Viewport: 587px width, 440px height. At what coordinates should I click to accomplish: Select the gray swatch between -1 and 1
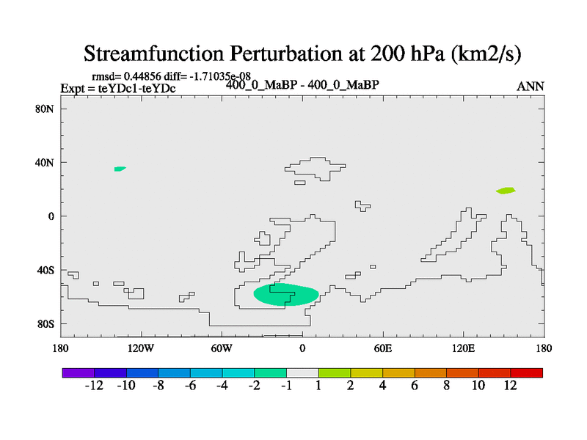(302, 373)
